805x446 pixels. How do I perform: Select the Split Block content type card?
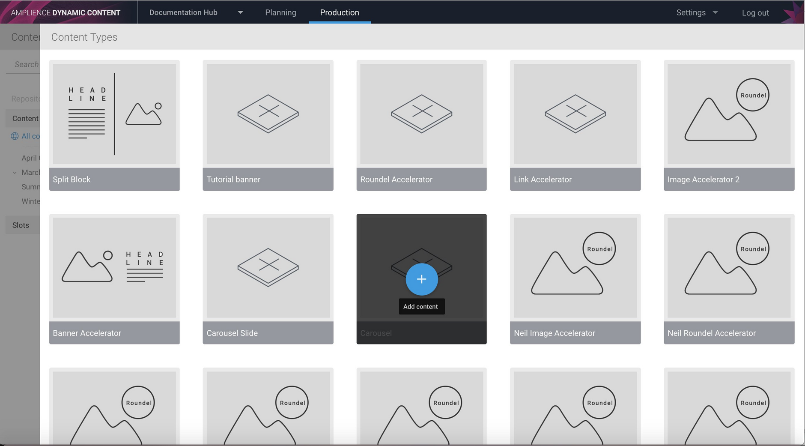[x=114, y=126]
